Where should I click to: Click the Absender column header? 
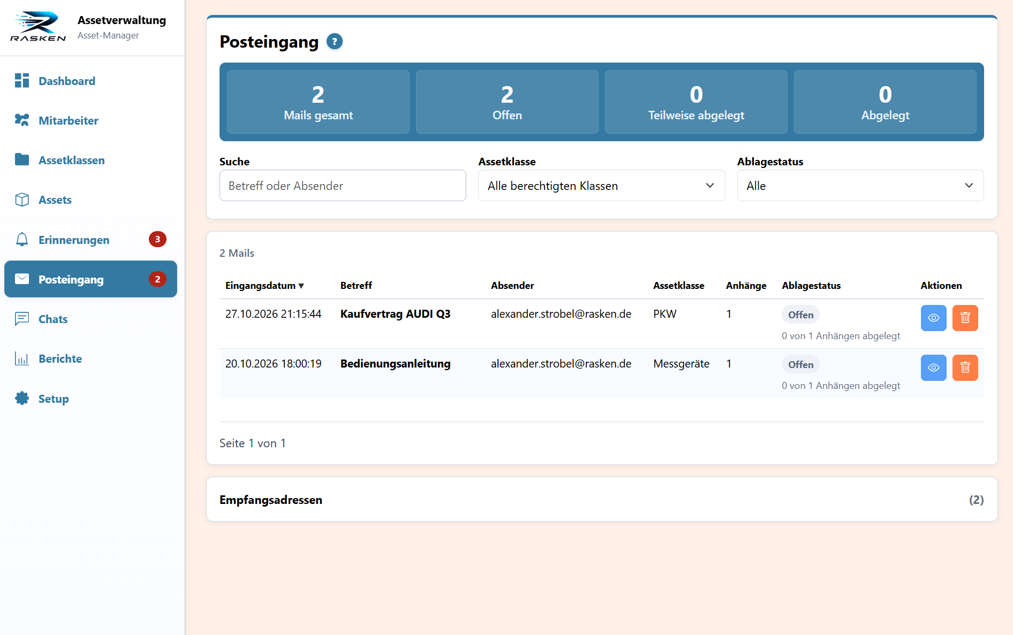(512, 286)
